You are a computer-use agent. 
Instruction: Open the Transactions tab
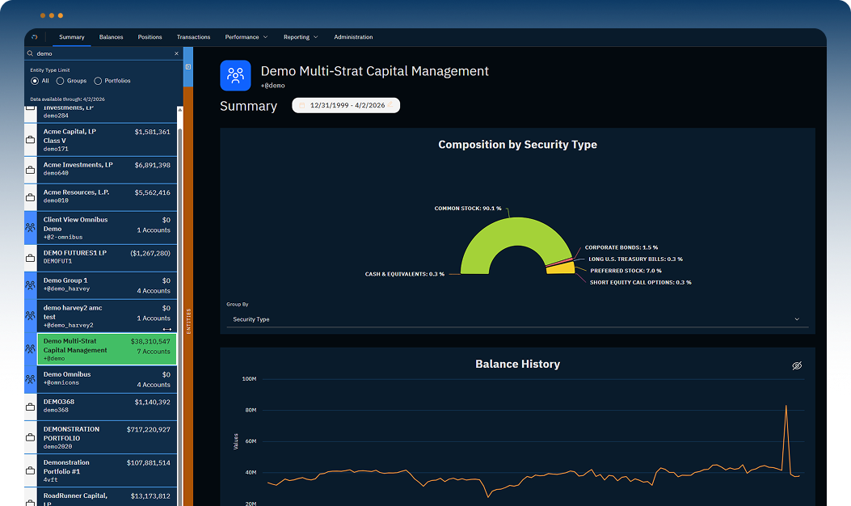[193, 37]
